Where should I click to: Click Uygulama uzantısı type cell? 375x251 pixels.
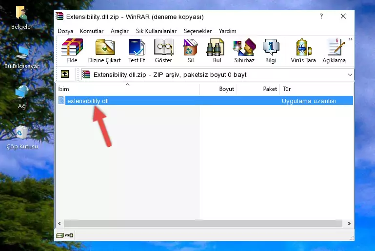coord(309,101)
